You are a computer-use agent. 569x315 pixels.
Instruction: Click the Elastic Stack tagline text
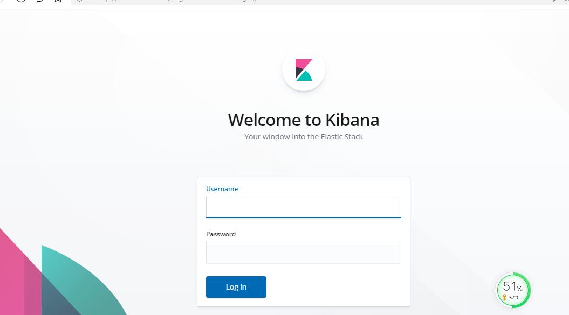pos(303,136)
